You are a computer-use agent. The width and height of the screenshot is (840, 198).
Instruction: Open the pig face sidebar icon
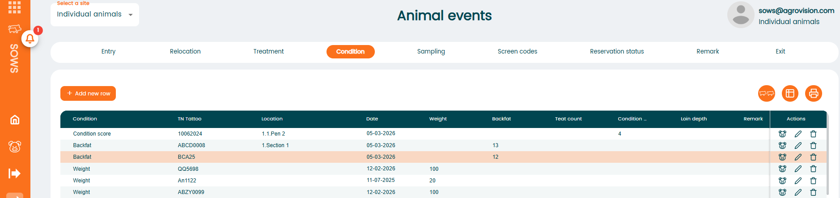pyautogui.click(x=15, y=146)
